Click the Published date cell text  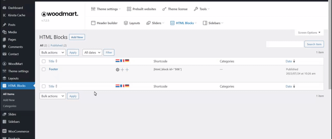click(301, 71)
